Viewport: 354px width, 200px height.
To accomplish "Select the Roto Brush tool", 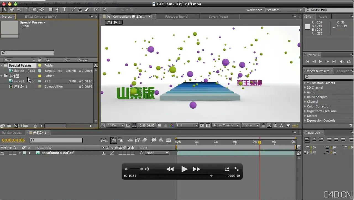I will click(x=96, y=9).
